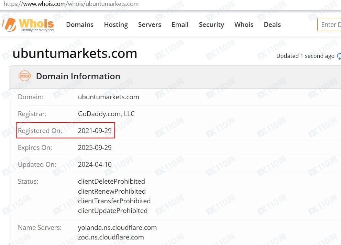Select the updated date 2024-04-10
Viewport: 341px width, 245px height.
[95, 164]
